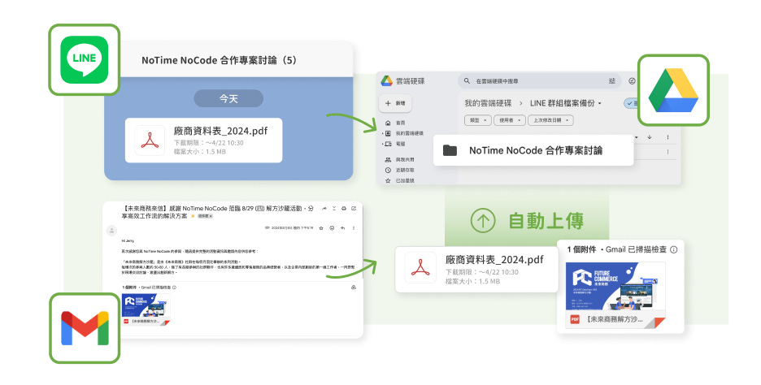
Task: Open the small 雲端硬碟 Drive logo in header
Action: pos(387,81)
